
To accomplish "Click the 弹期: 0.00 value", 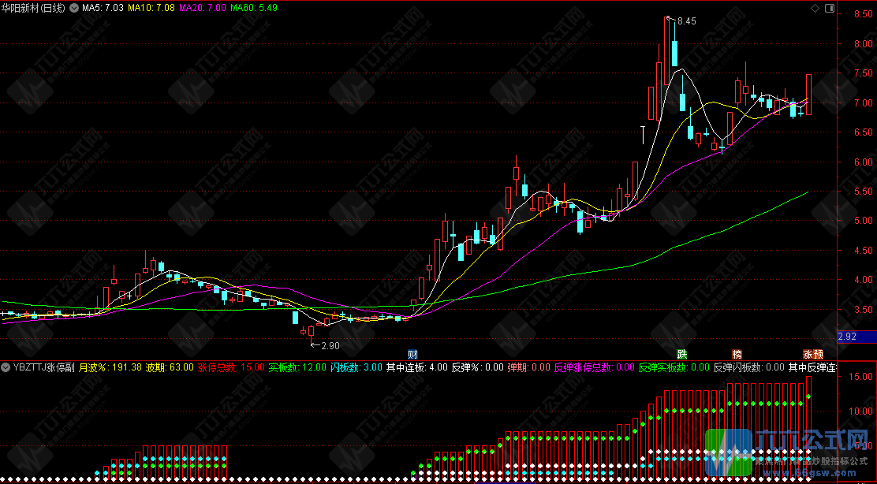I will pyautogui.click(x=529, y=367).
